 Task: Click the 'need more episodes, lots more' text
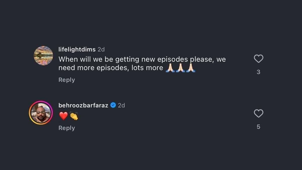coord(111,68)
